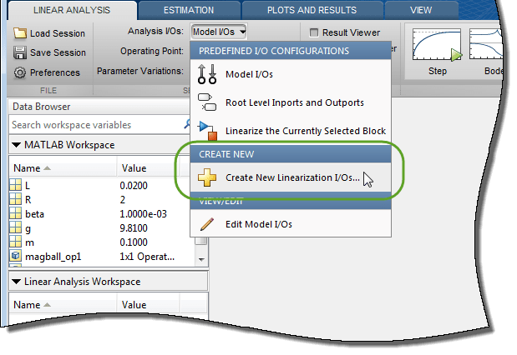Click the Preferences gear icon

coord(20,72)
